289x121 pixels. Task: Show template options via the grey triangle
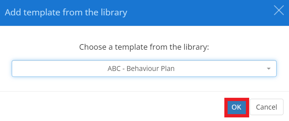click(269, 69)
